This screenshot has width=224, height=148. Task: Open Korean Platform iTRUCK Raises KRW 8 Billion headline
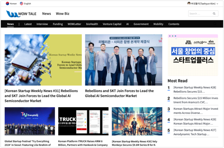[83, 143]
